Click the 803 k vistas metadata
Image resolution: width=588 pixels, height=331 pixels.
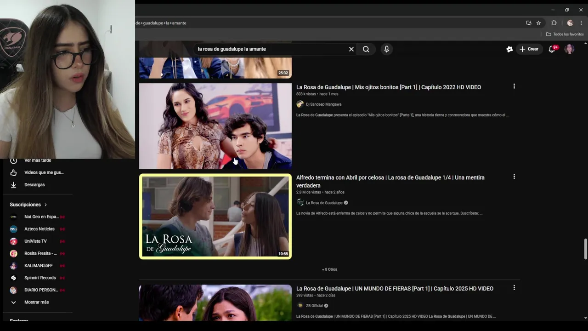coord(306,94)
